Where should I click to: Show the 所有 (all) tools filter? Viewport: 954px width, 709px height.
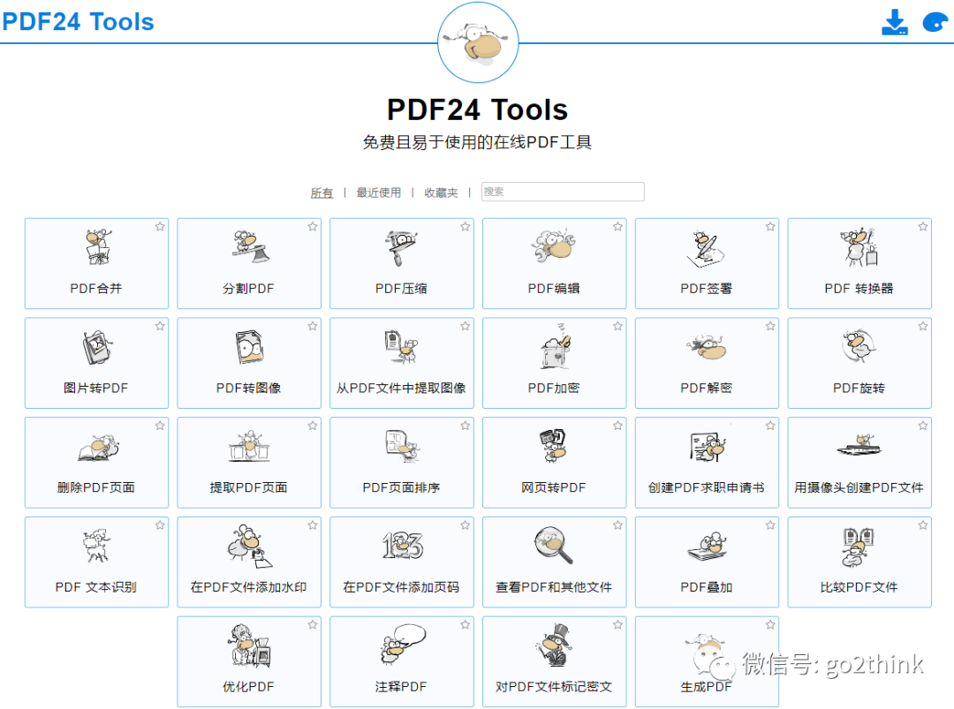point(322,192)
